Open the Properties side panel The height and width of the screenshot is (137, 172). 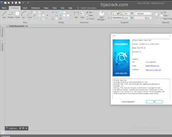(2, 46)
